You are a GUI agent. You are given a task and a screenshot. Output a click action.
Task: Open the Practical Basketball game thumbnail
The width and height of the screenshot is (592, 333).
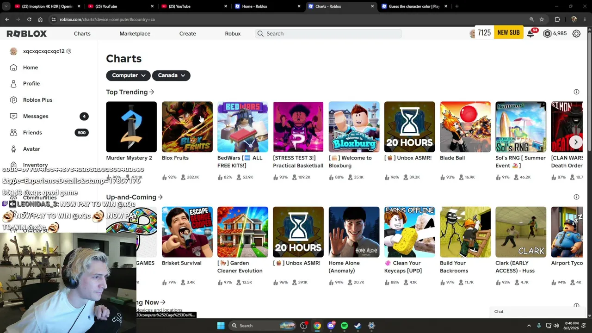pos(298,127)
